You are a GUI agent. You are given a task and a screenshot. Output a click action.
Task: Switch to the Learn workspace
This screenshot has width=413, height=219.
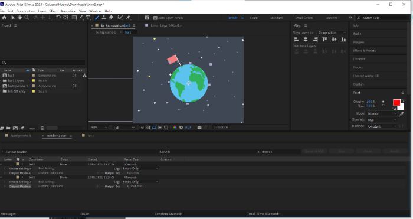point(254,18)
